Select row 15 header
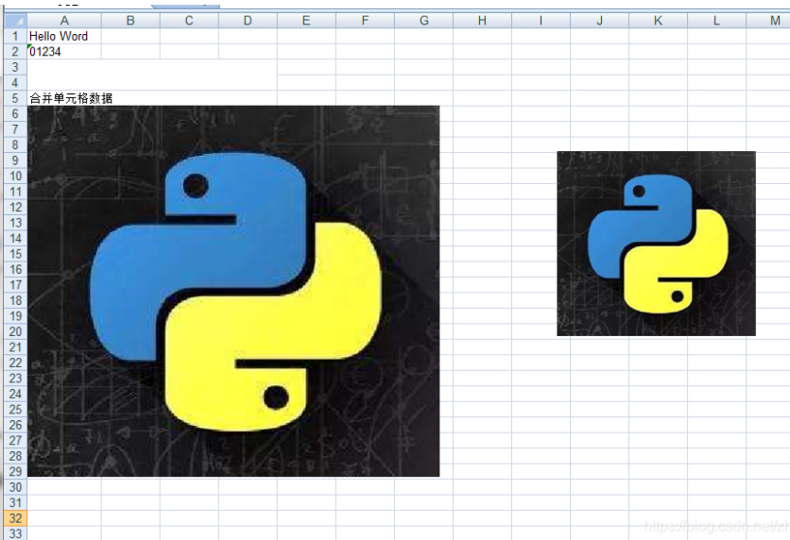This screenshot has width=790, height=540. [x=16, y=254]
